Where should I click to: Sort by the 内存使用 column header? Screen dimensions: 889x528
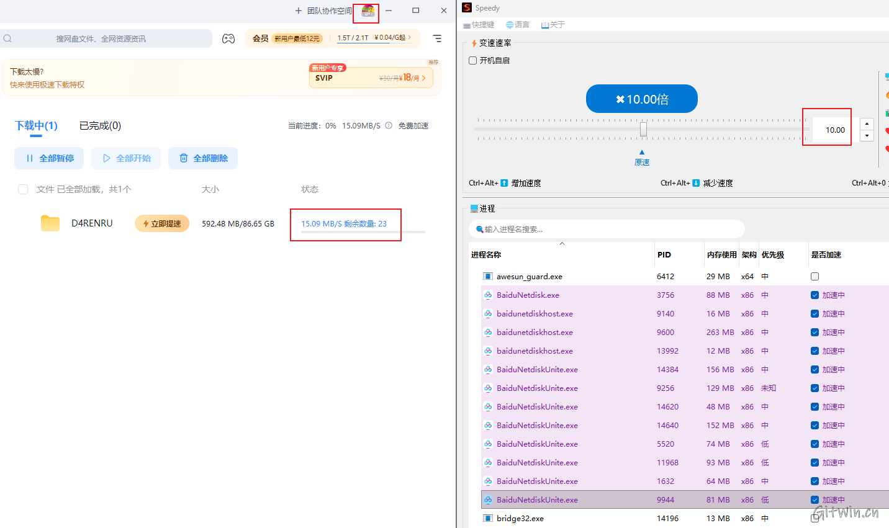(721, 254)
